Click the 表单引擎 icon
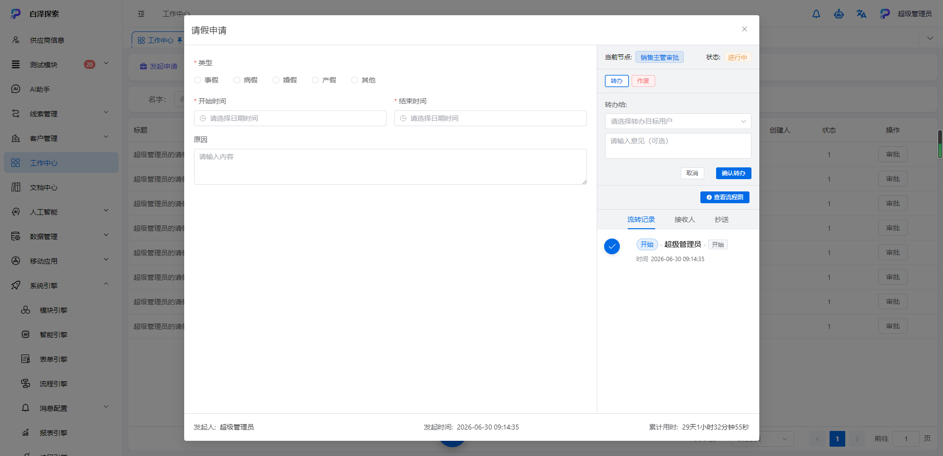This screenshot has height=456, width=943. pyautogui.click(x=26, y=359)
